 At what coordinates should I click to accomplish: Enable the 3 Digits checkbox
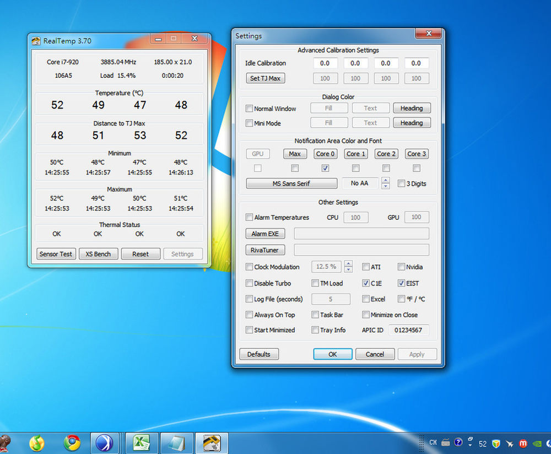coord(401,183)
